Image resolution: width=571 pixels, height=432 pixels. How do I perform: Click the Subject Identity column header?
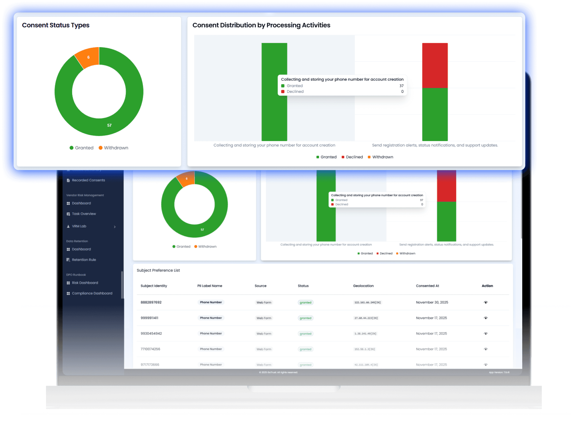click(154, 286)
